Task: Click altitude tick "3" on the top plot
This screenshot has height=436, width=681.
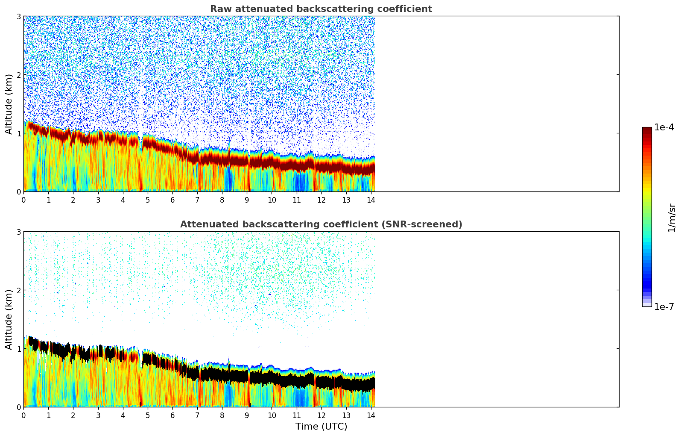Action: (x=18, y=16)
